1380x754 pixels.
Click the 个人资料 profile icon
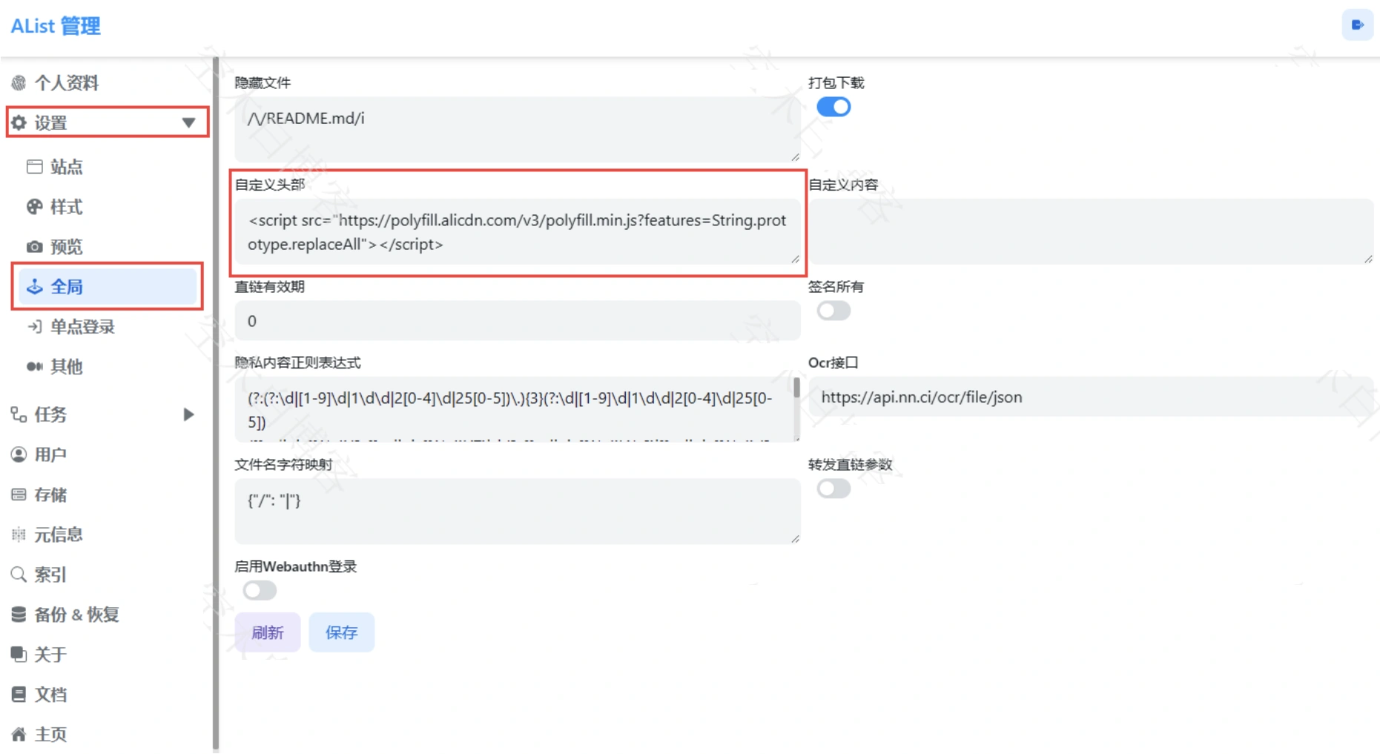[x=19, y=83]
